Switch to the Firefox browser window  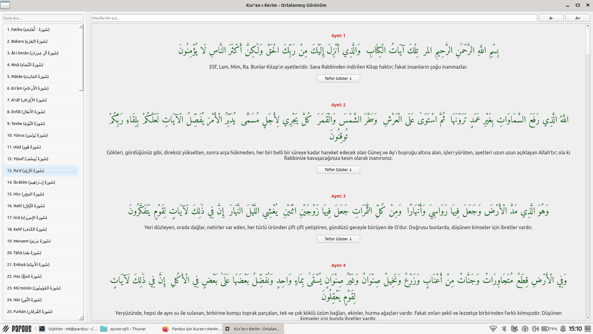(x=191, y=329)
